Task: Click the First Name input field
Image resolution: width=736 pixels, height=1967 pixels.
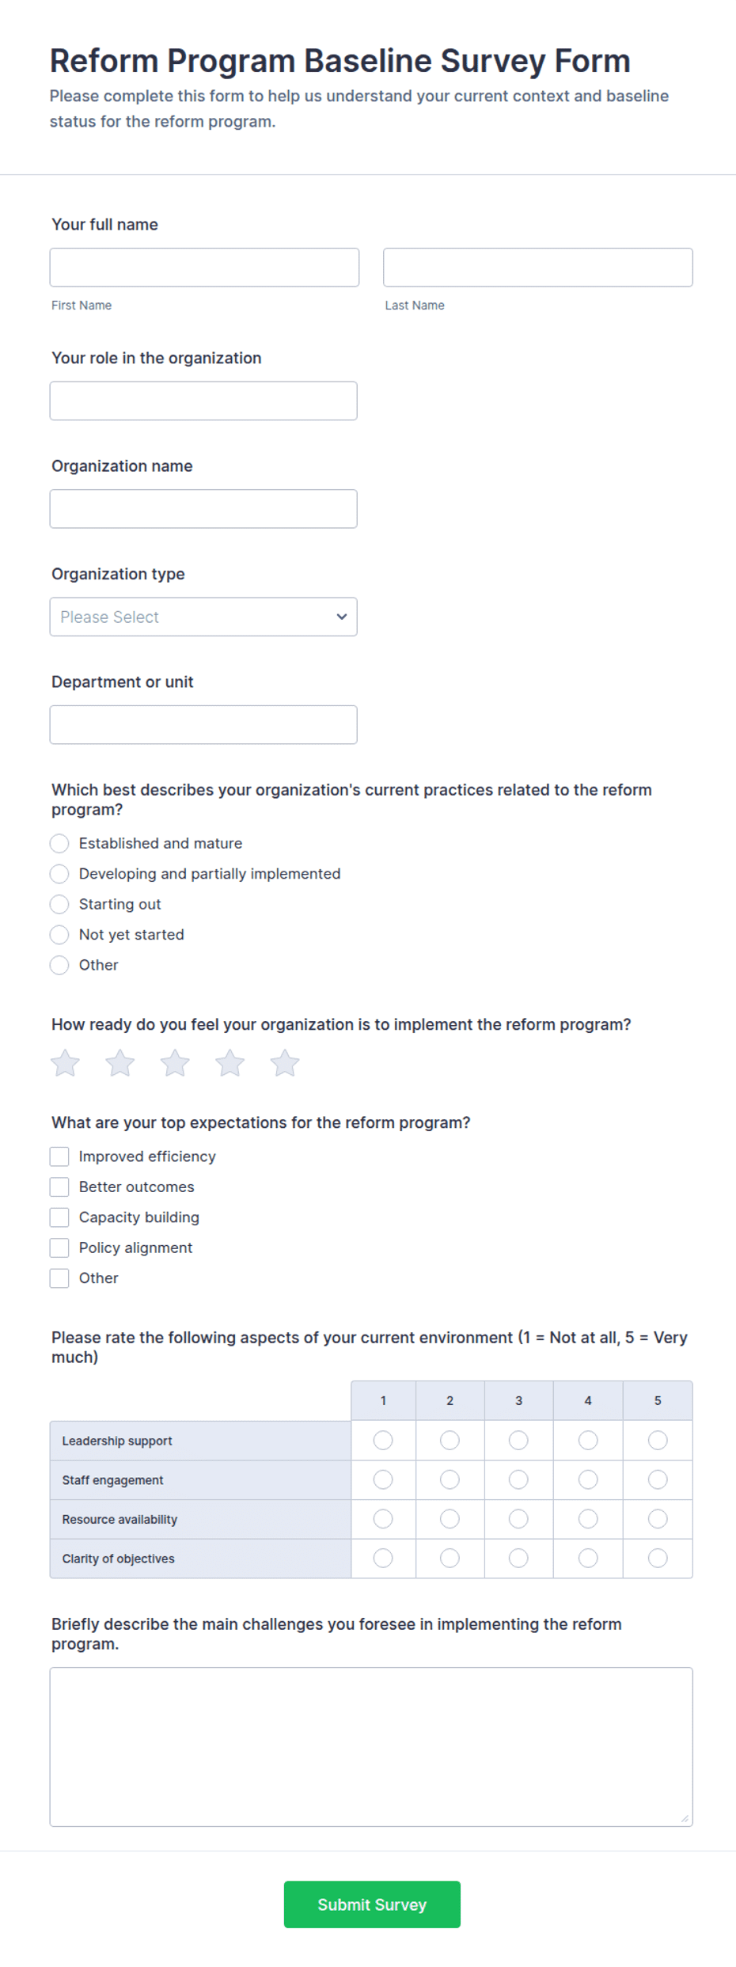Action: point(204,268)
